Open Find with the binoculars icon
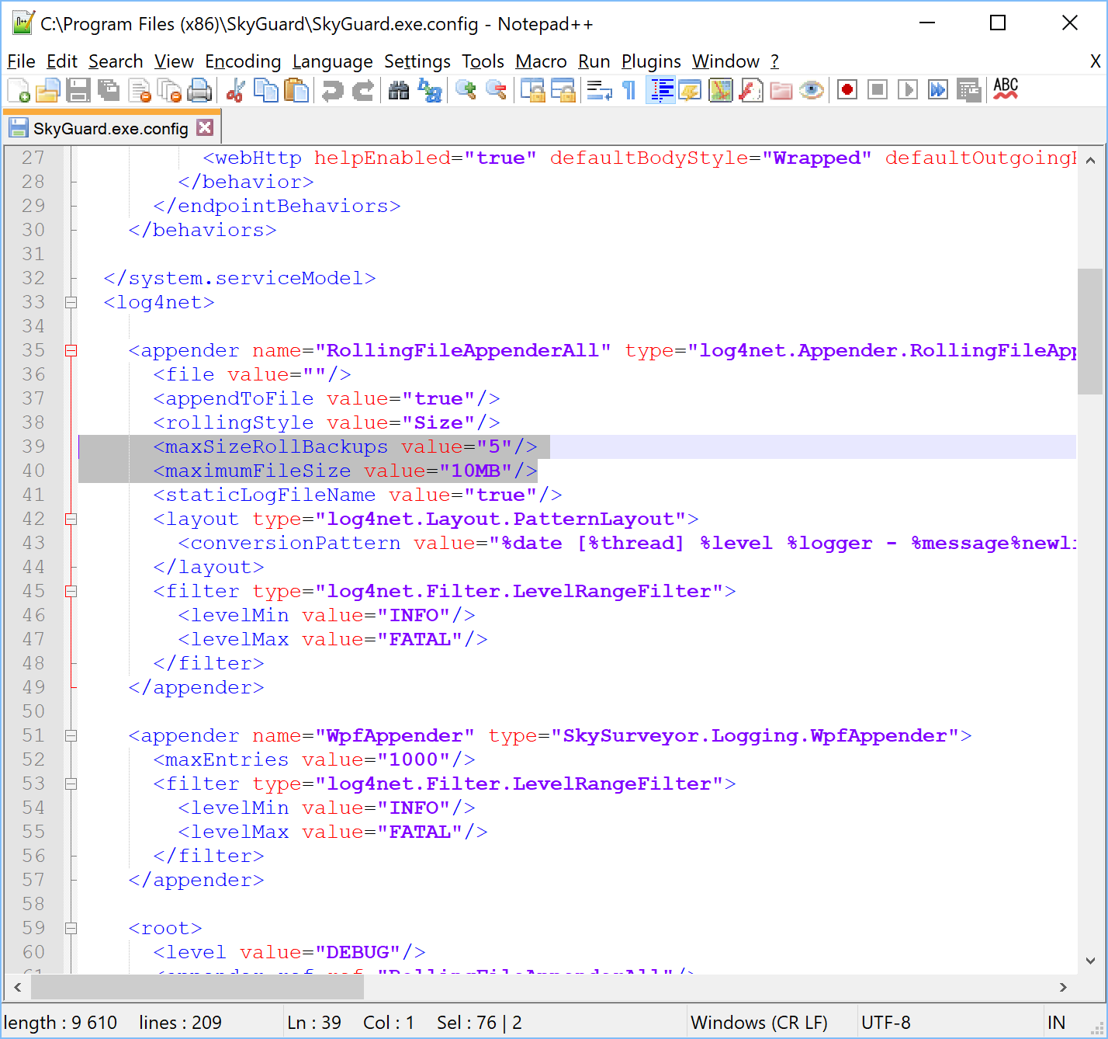 click(x=399, y=91)
